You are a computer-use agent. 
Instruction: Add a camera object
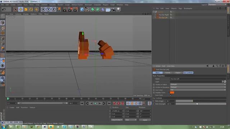click(113, 10)
